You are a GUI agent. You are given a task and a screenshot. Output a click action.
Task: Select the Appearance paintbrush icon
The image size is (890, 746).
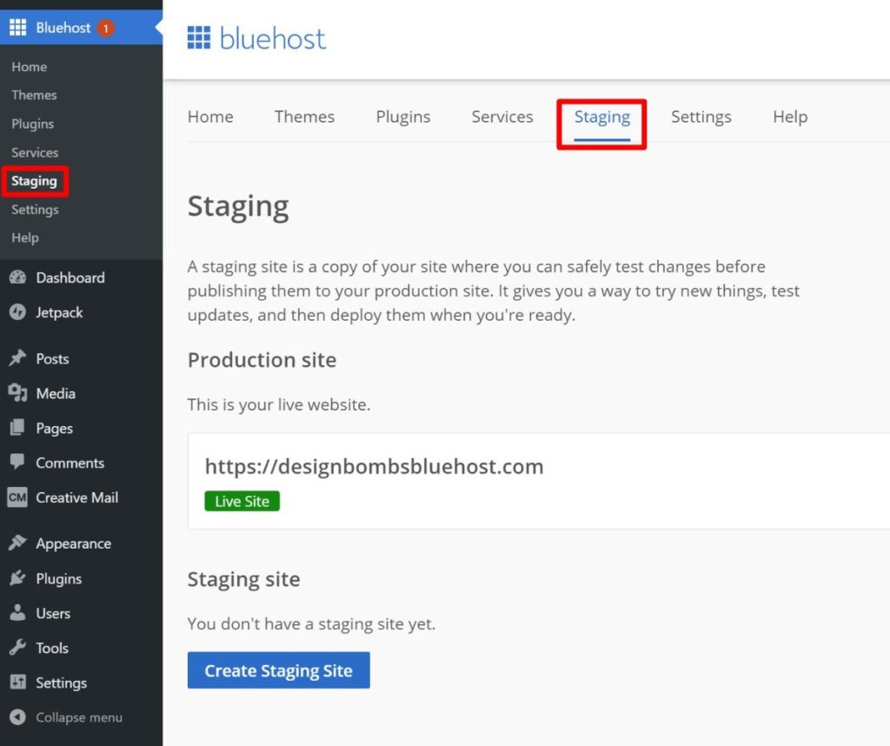click(20, 543)
